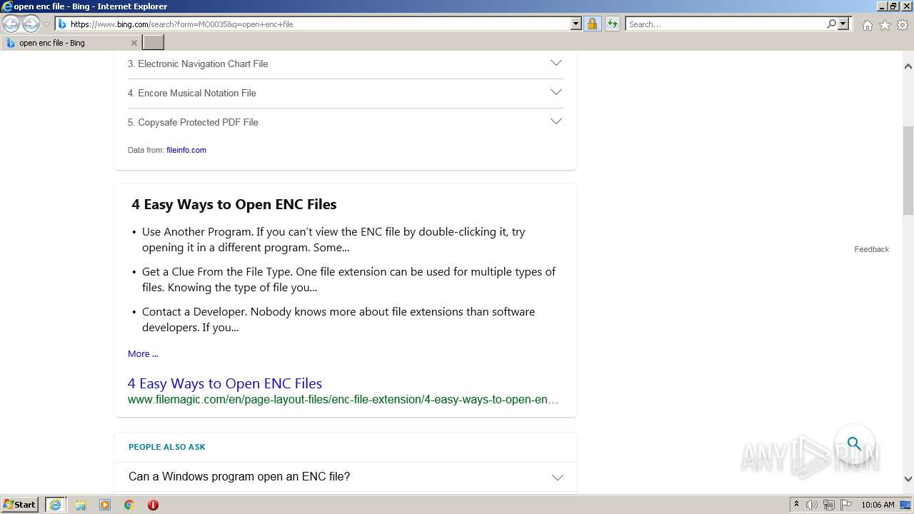Click the scrollbar up arrow
914x514 pixels.
(908, 66)
